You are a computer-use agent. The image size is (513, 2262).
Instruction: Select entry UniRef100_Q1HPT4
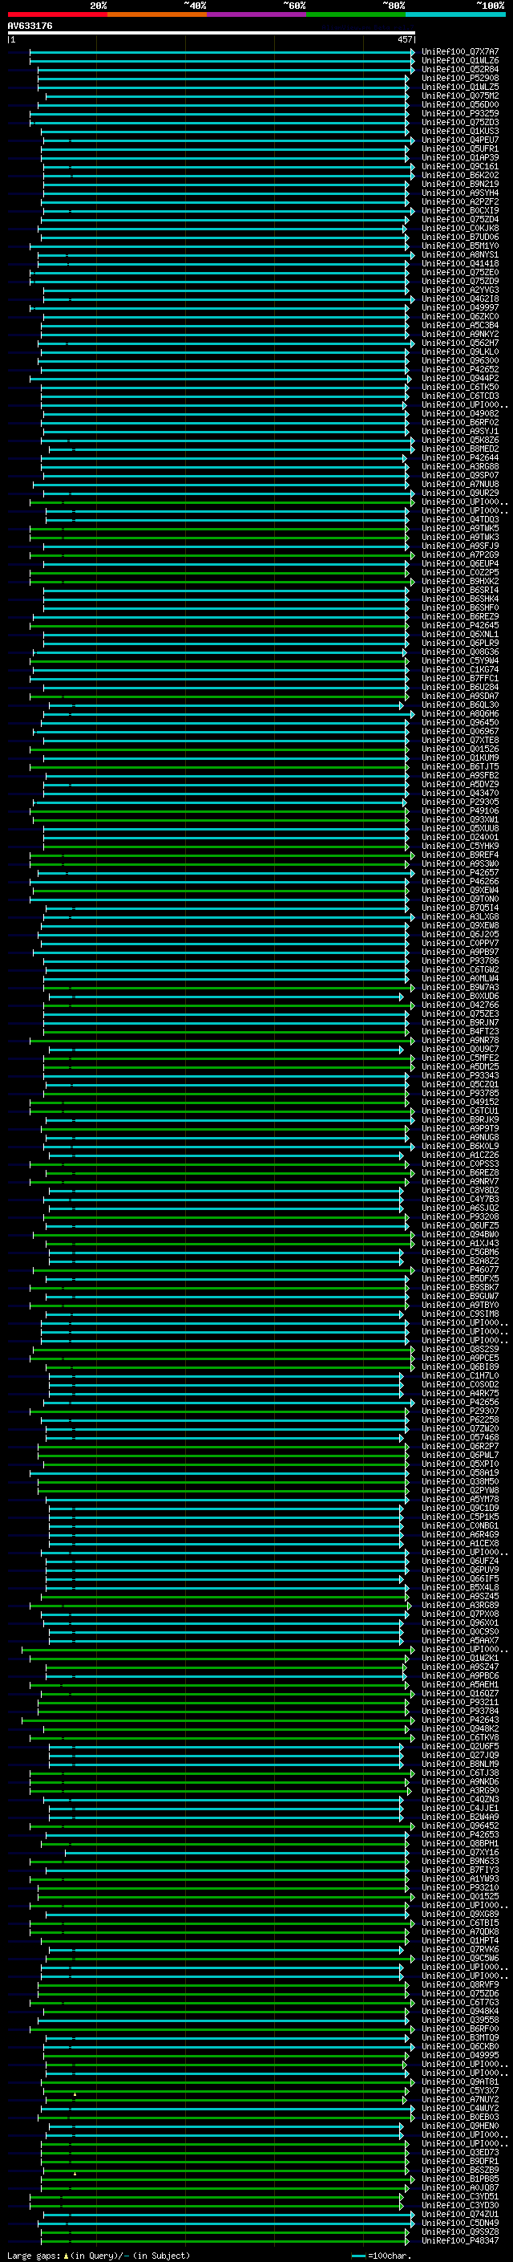tap(460, 1940)
